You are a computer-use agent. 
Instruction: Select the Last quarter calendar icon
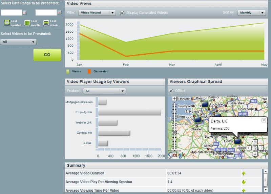[x=7, y=23]
